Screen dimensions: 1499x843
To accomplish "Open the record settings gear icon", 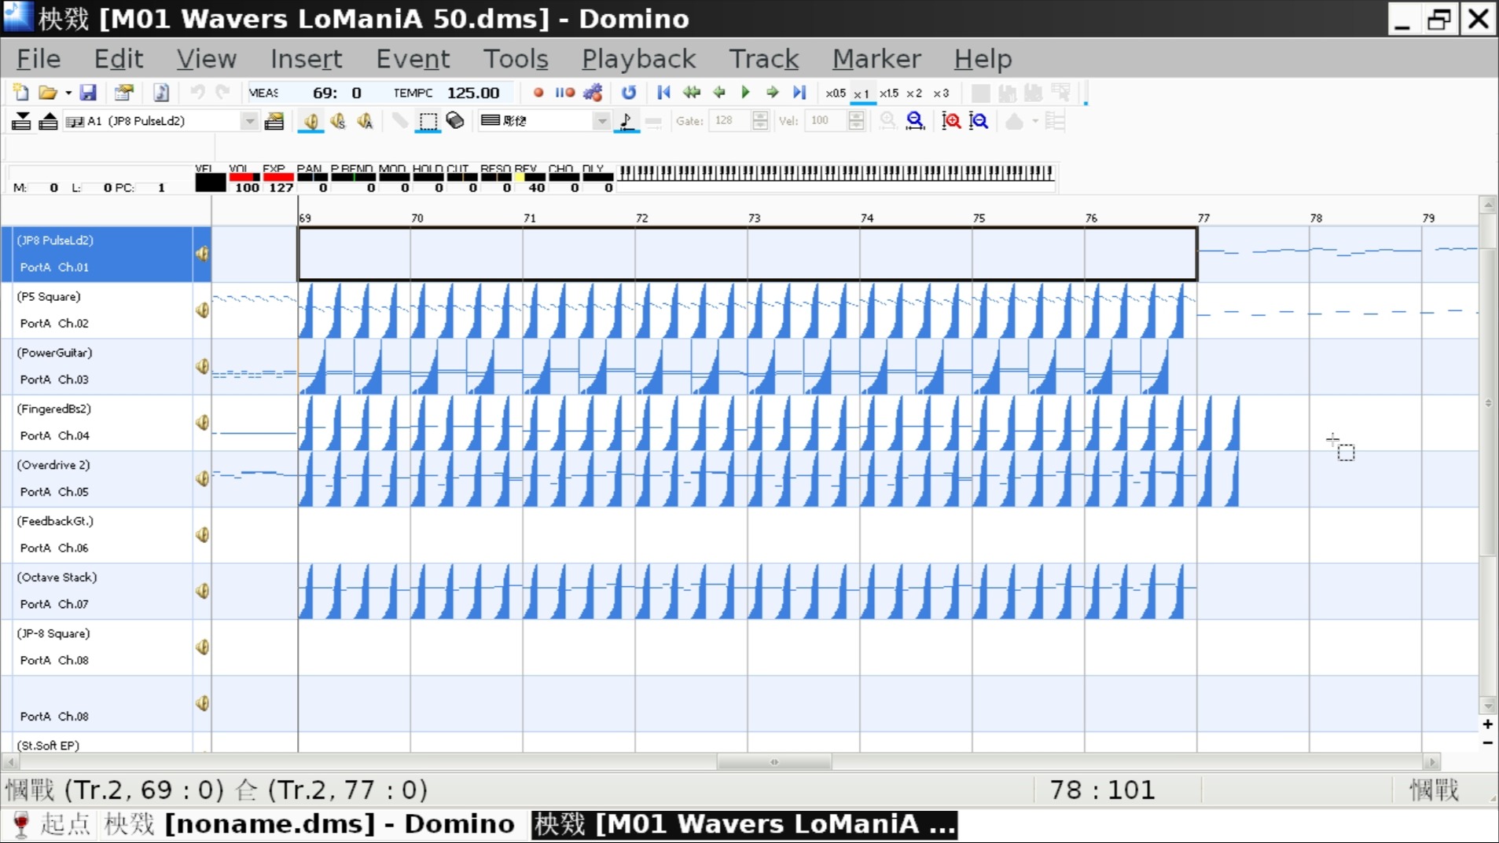I will click(x=593, y=93).
